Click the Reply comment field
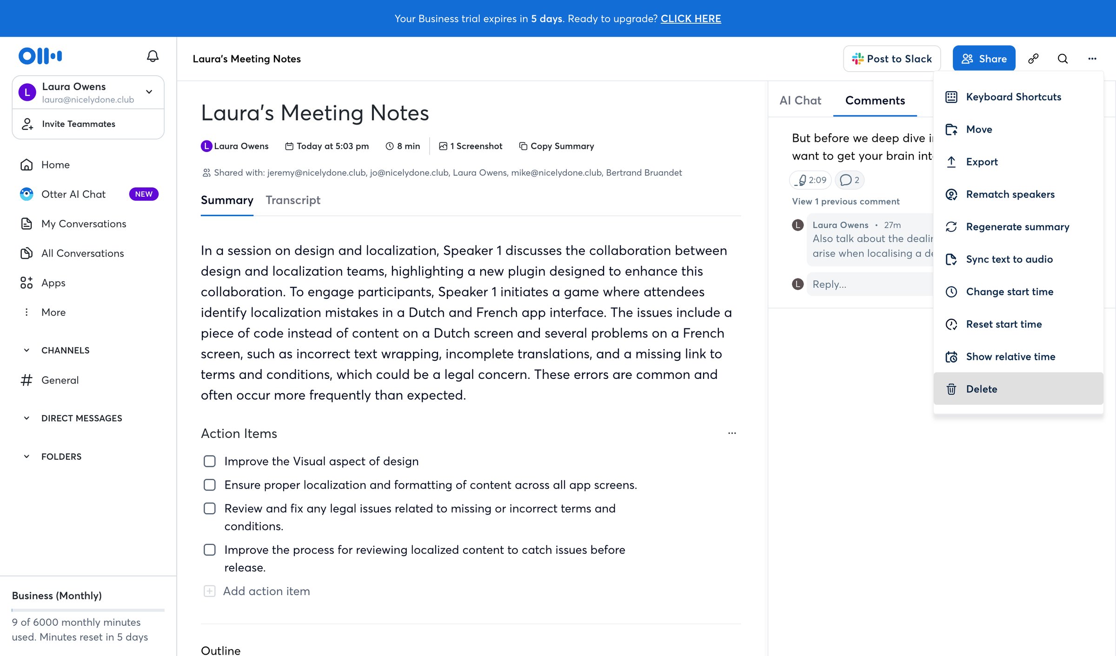Image resolution: width=1116 pixels, height=656 pixels. tap(870, 284)
